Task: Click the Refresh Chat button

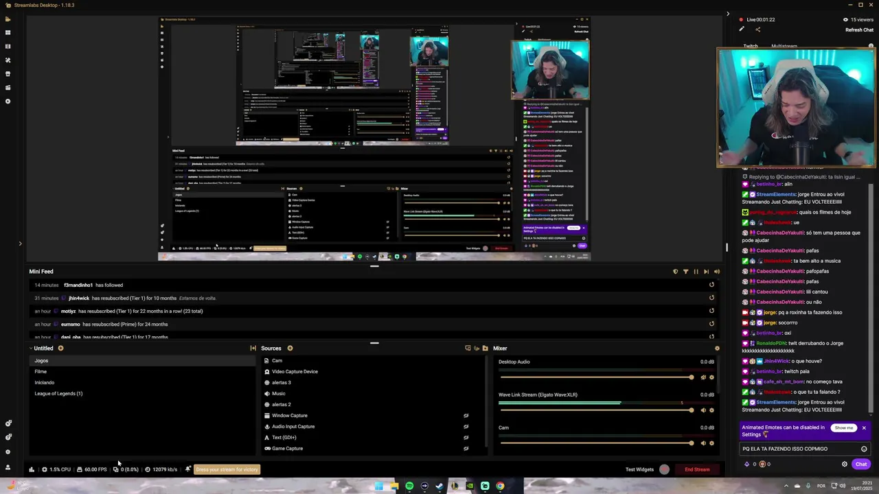Action: pos(859,30)
